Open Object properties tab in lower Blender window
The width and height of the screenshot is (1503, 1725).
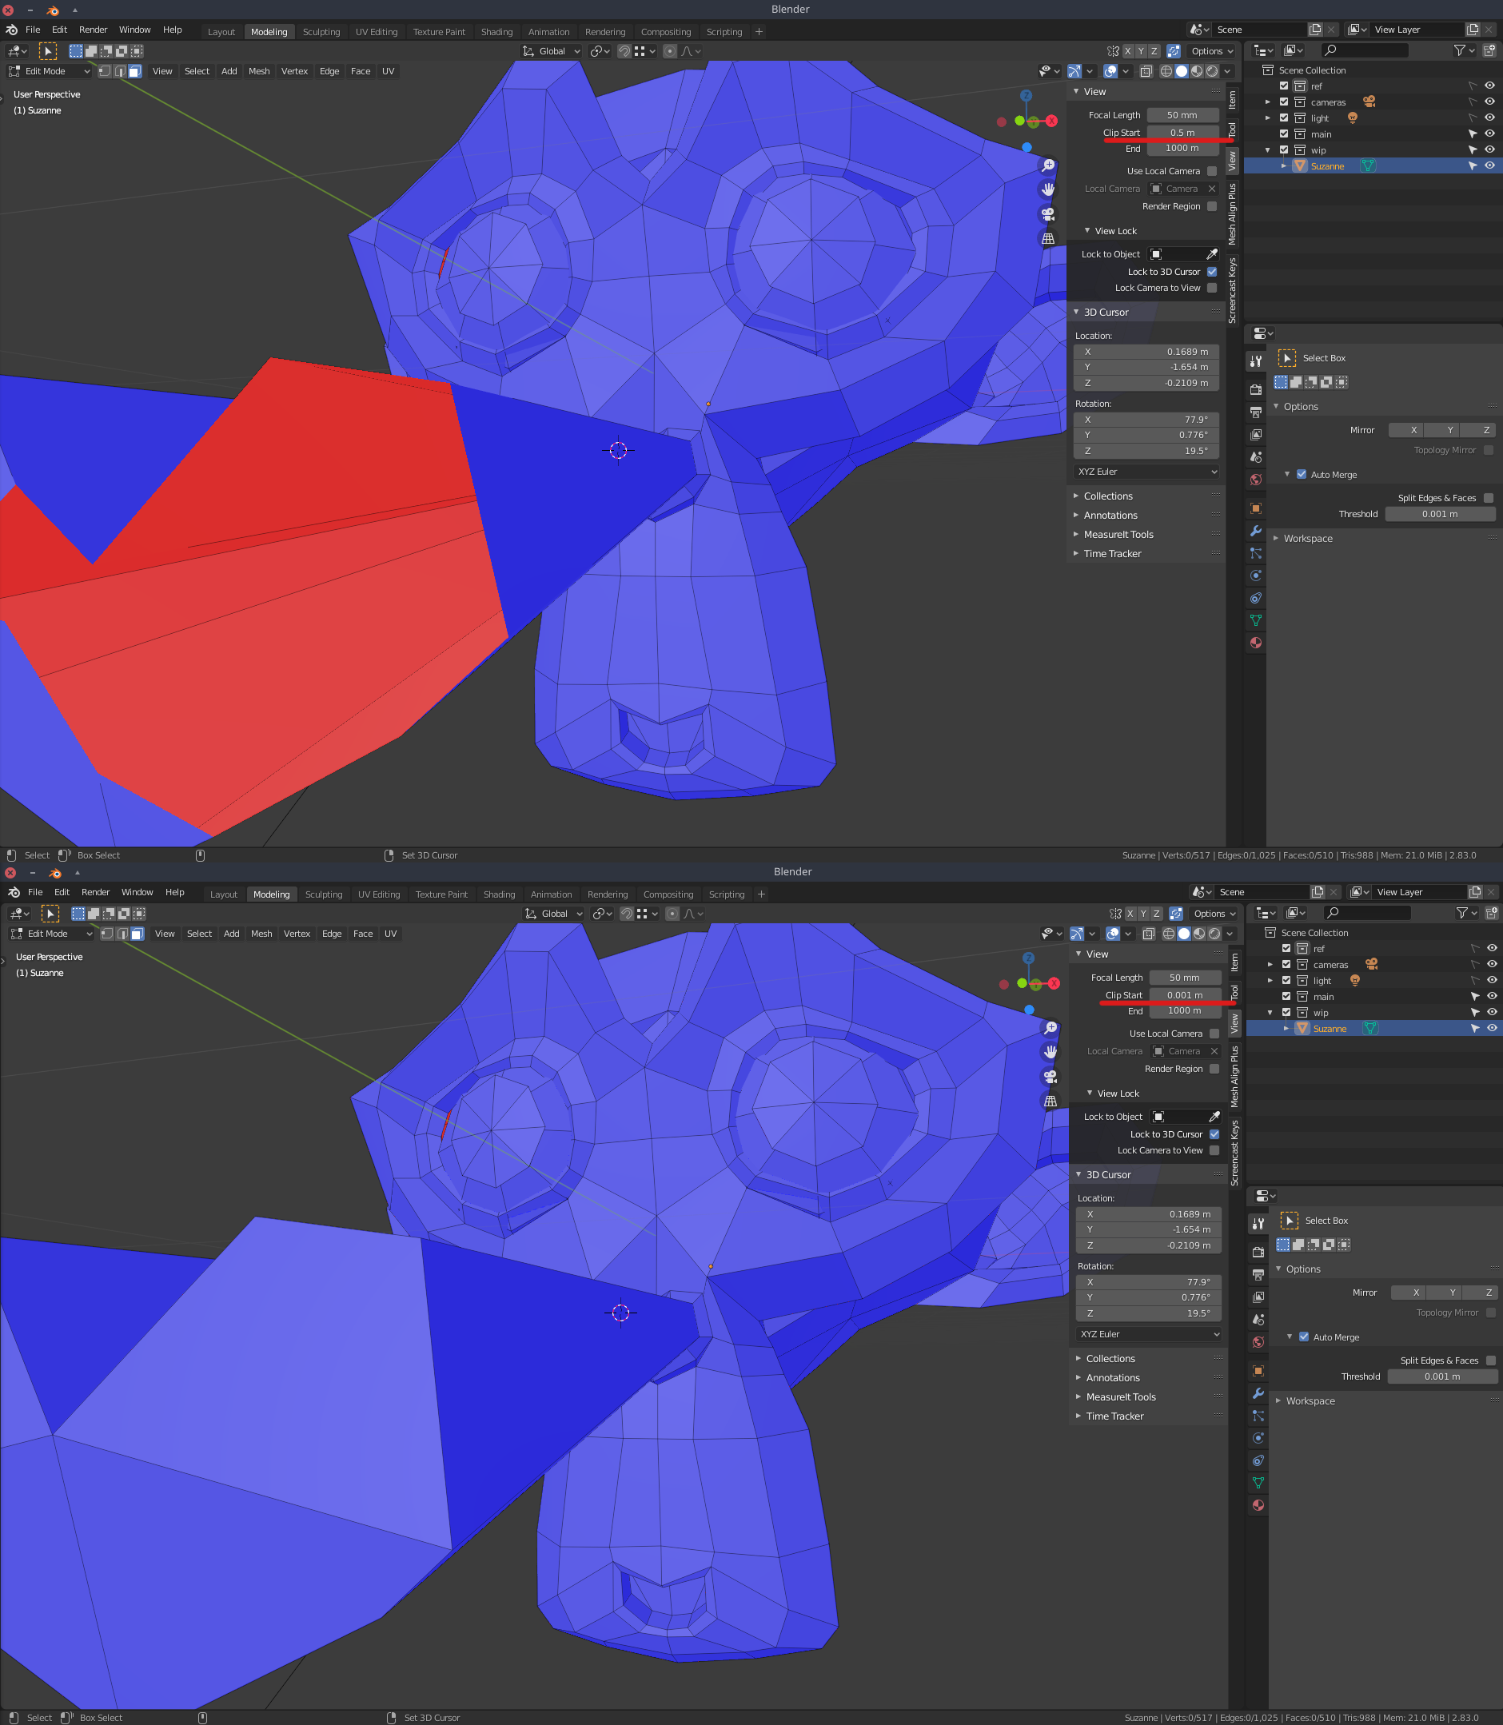point(1258,1370)
